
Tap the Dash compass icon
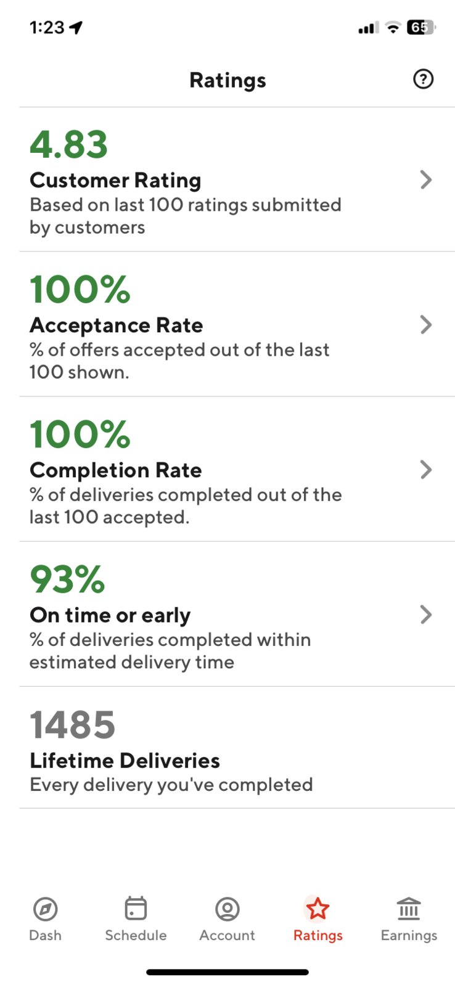point(45,909)
